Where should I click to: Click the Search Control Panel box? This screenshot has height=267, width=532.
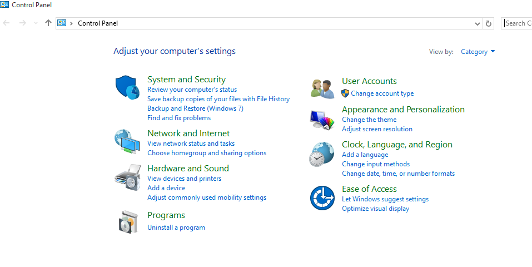click(x=517, y=23)
